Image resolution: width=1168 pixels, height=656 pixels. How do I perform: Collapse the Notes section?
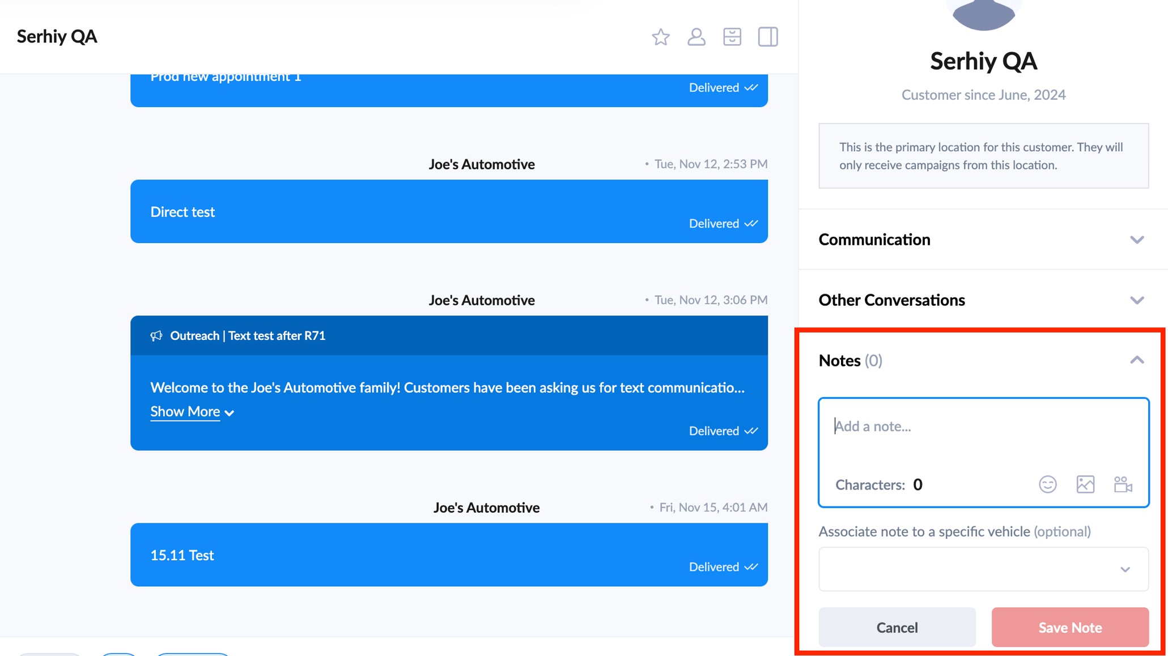click(x=1136, y=360)
